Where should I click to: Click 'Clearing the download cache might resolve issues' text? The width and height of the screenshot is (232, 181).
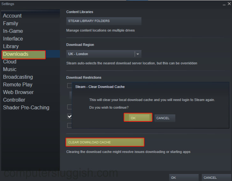coord(128,152)
